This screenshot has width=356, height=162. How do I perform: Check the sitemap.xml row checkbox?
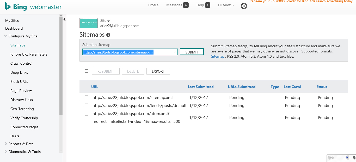(x=87, y=97)
